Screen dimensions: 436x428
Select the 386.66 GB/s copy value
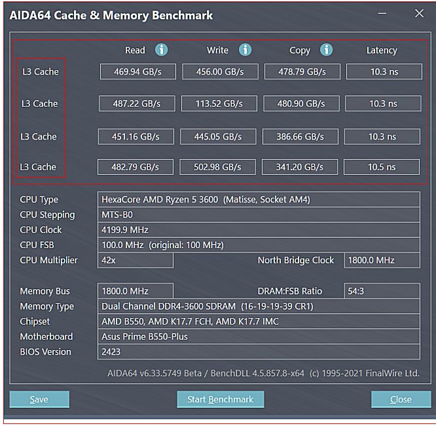(x=300, y=137)
